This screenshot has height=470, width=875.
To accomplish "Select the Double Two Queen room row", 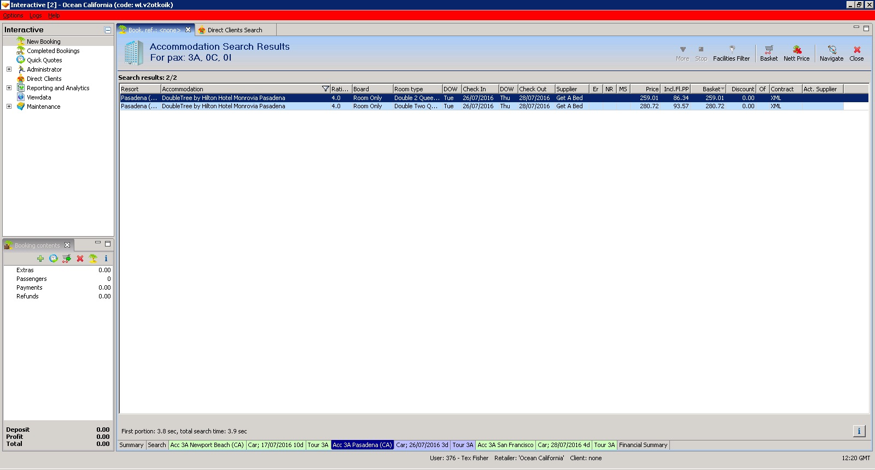I will pyautogui.click(x=482, y=106).
